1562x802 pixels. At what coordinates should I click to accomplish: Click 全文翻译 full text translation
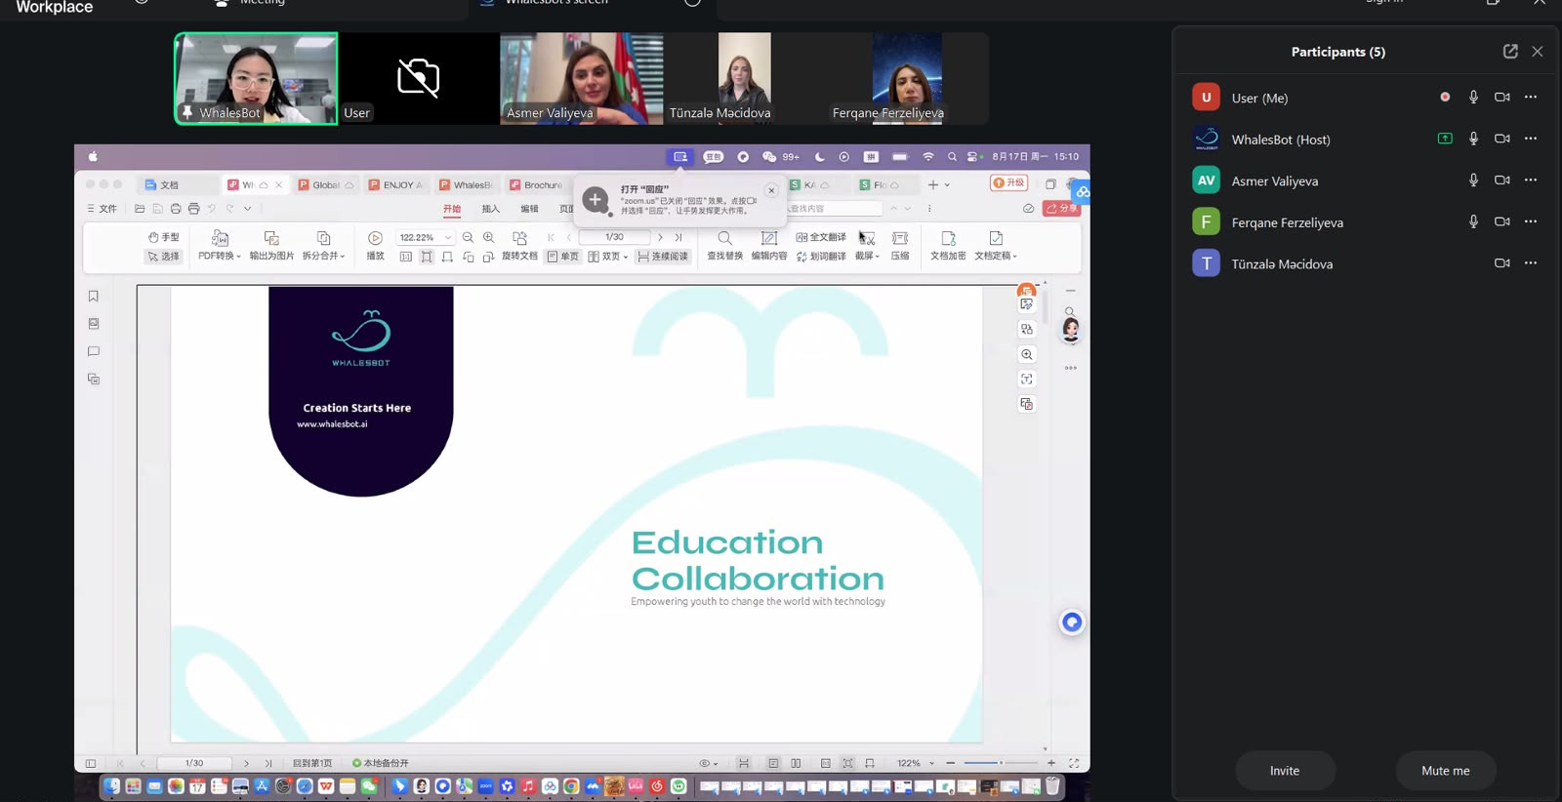[x=821, y=237]
